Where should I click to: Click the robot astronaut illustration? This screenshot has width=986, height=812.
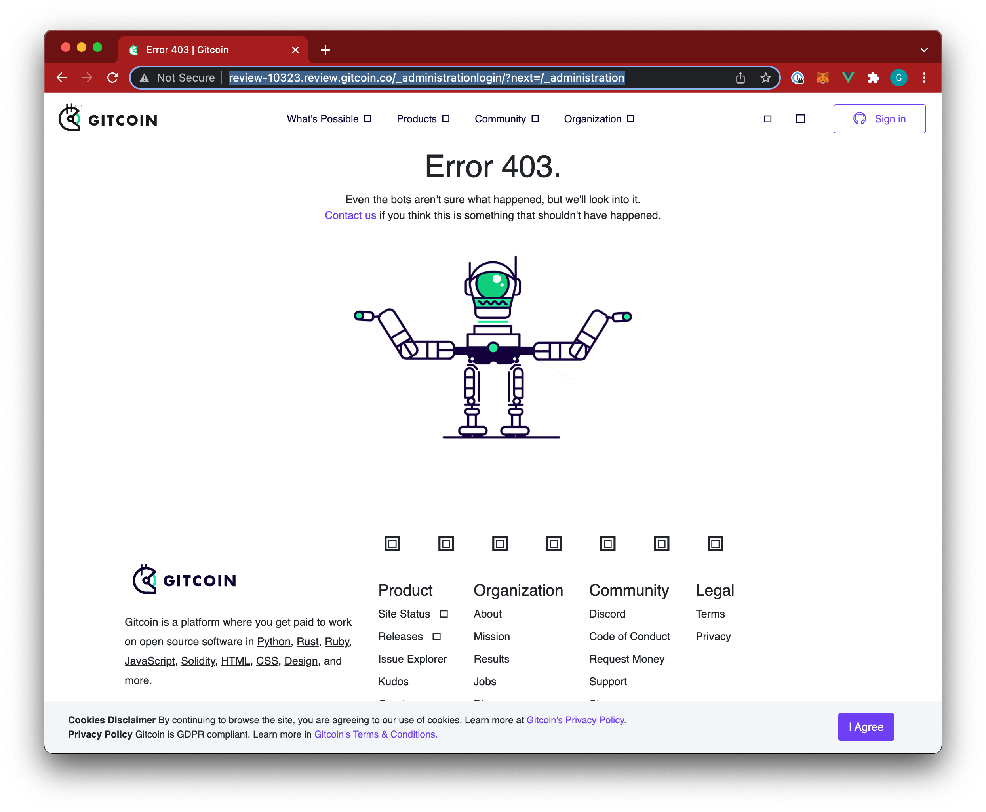(x=493, y=347)
